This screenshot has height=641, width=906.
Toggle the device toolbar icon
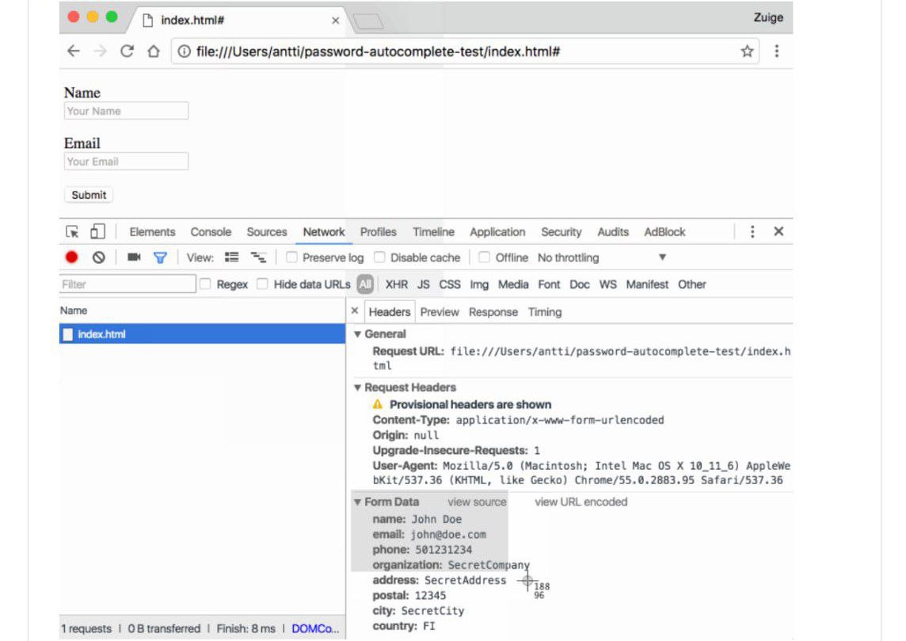97,232
